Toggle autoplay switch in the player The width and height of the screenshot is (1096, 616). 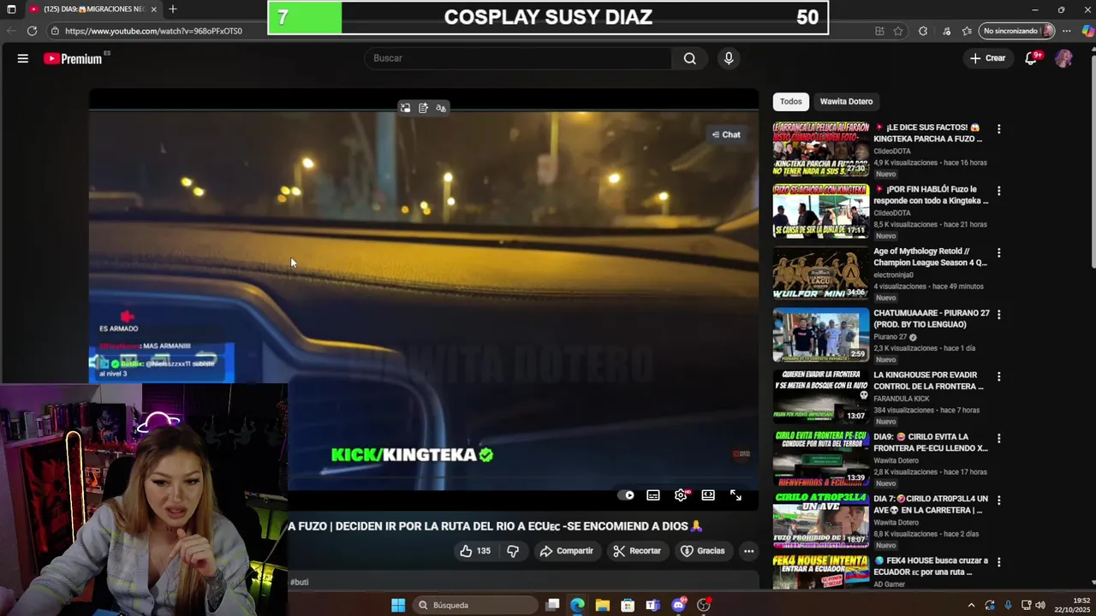click(628, 495)
